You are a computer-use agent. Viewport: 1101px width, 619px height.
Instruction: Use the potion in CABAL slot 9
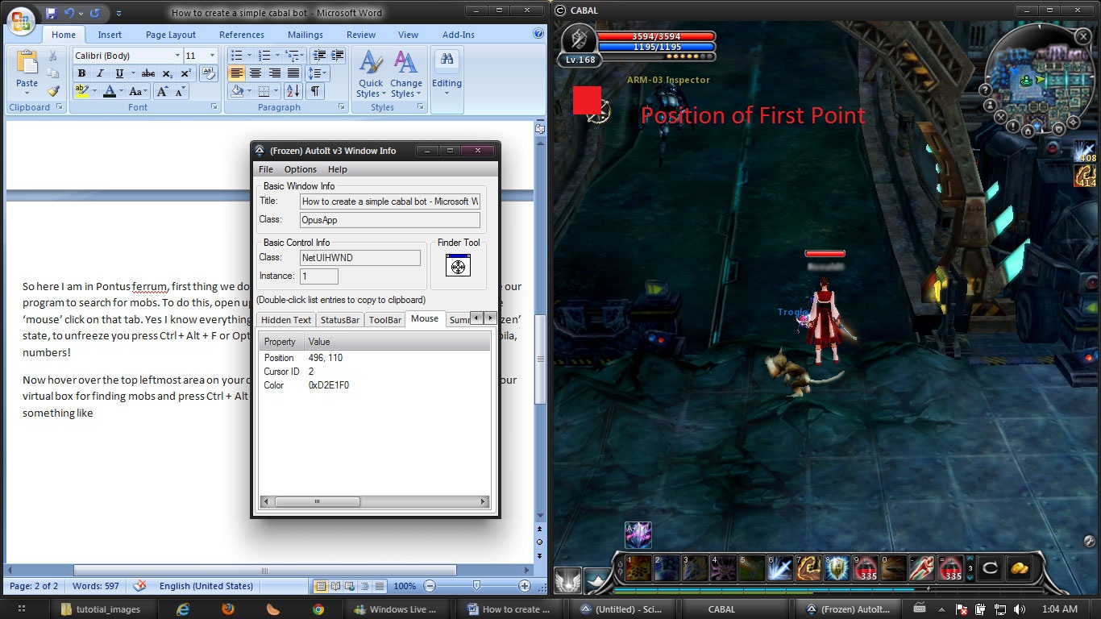click(x=866, y=568)
